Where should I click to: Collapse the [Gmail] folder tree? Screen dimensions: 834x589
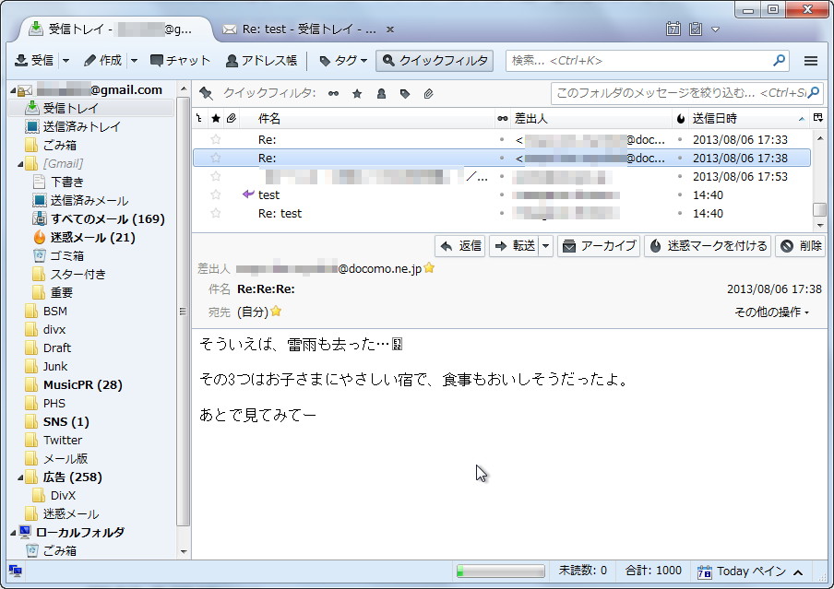pos(19,163)
